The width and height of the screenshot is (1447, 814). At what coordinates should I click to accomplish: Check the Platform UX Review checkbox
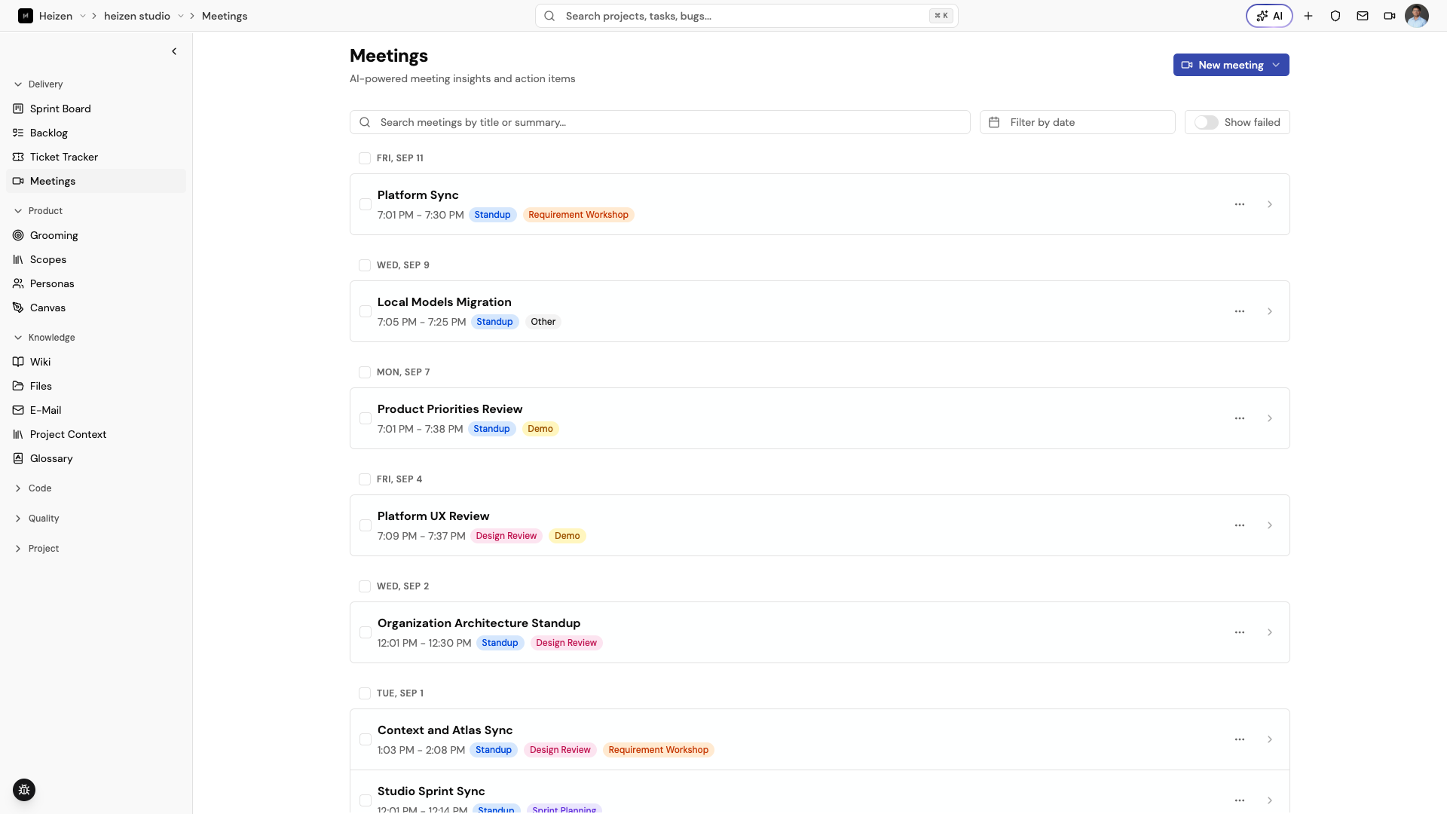[x=366, y=525]
